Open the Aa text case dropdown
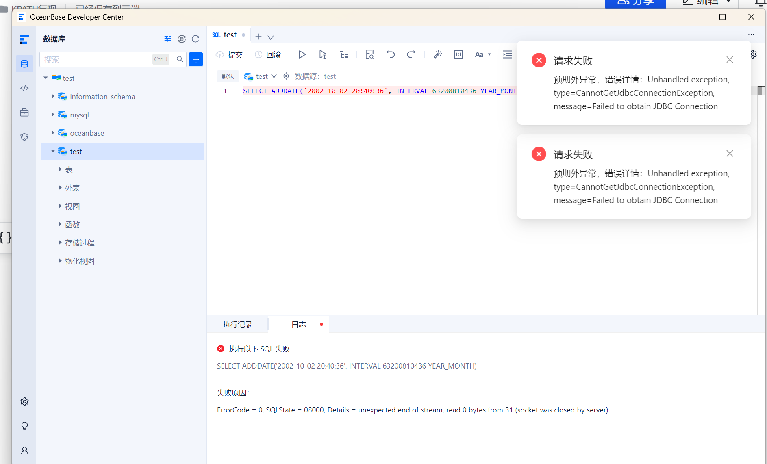This screenshot has height=464, width=767. coord(482,54)
